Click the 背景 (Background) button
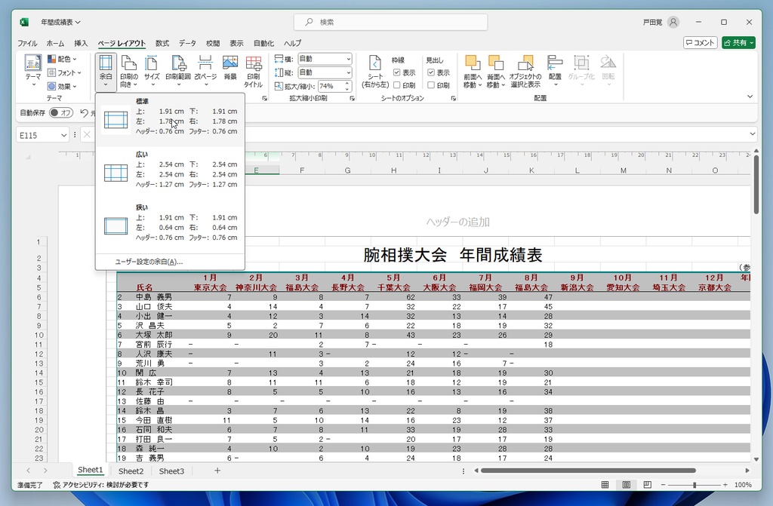The image size is (773, 506). click(230, 68)
